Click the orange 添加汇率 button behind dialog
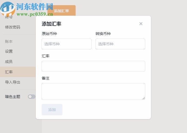Viewport: 187px width, 133px height. [62, 11]
